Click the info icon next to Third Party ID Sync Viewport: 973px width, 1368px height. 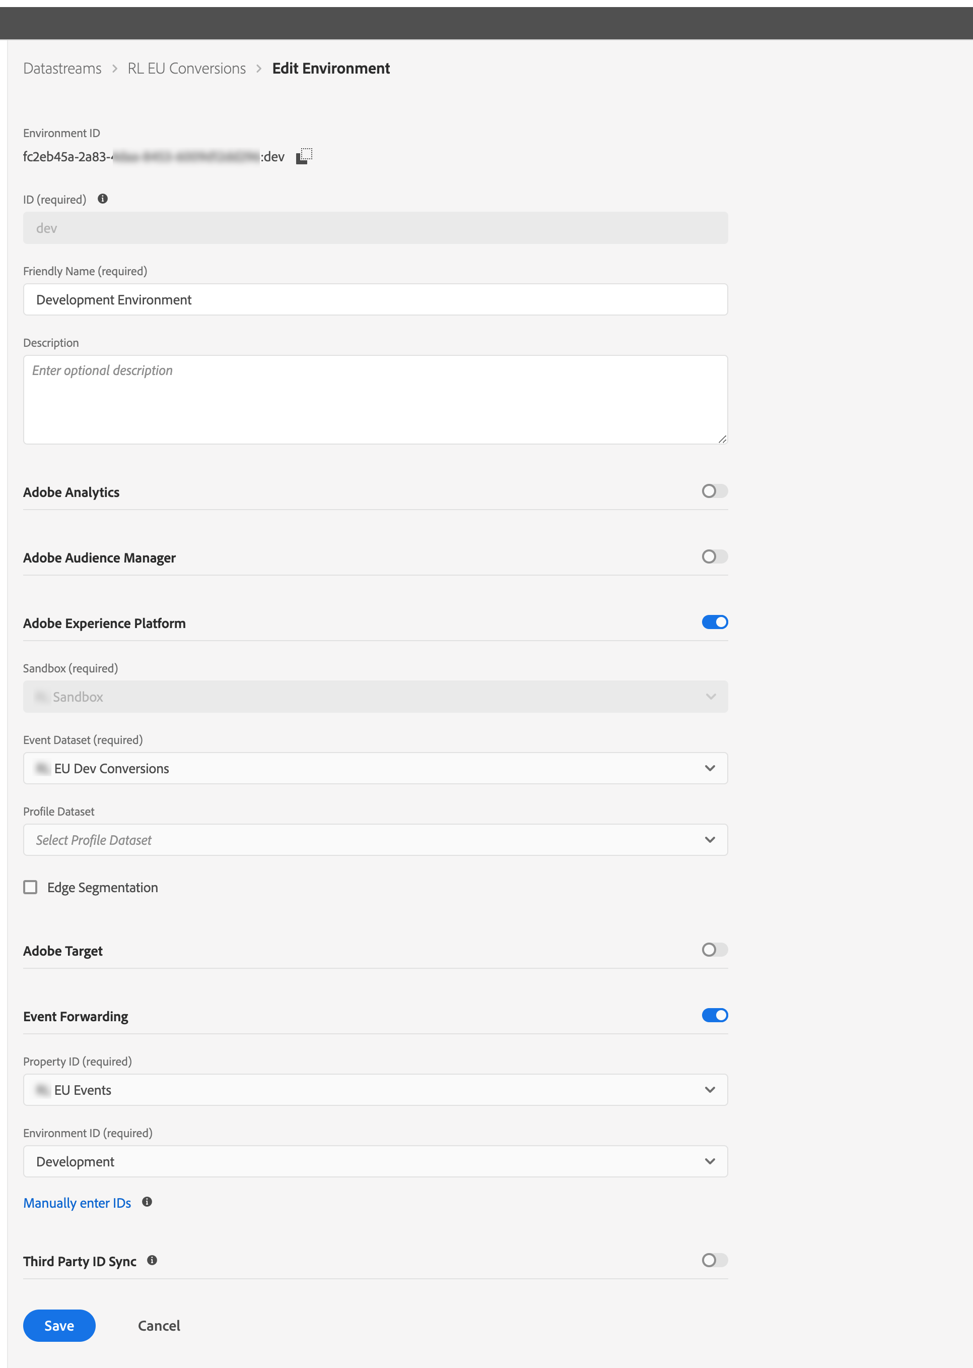tap(152, 1260)
